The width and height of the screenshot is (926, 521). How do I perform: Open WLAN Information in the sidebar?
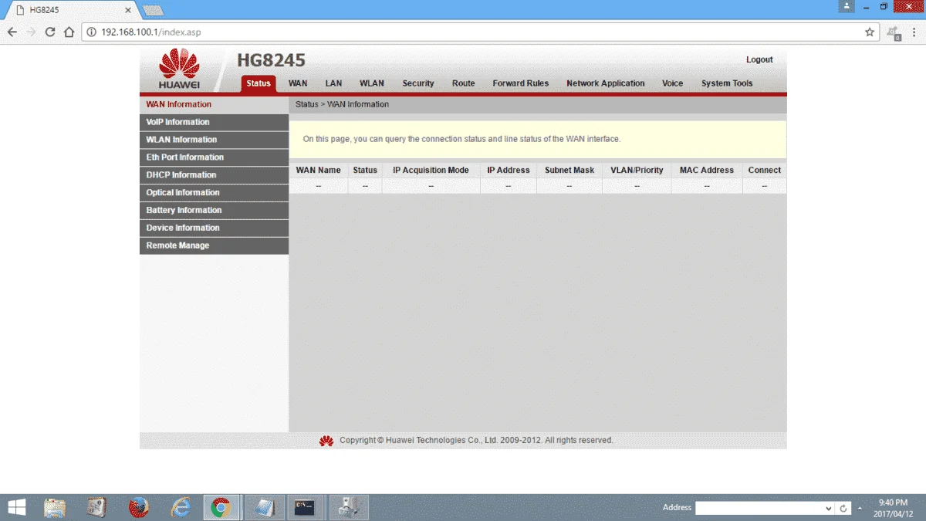(x=214, y=140)
